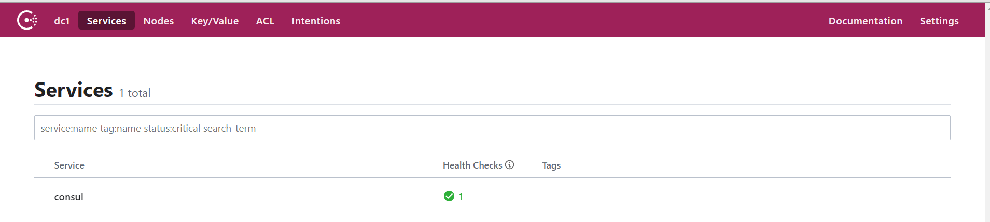Open the Documentation link
990x222 pixels.
865,21
